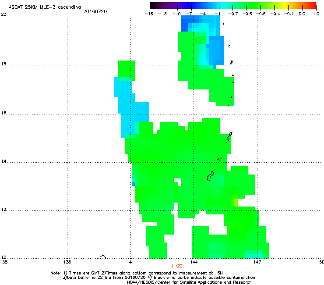This screenshot has height=285, width=324.
Task: Click the latitude 12 axis label
Action: click(4, 210)
